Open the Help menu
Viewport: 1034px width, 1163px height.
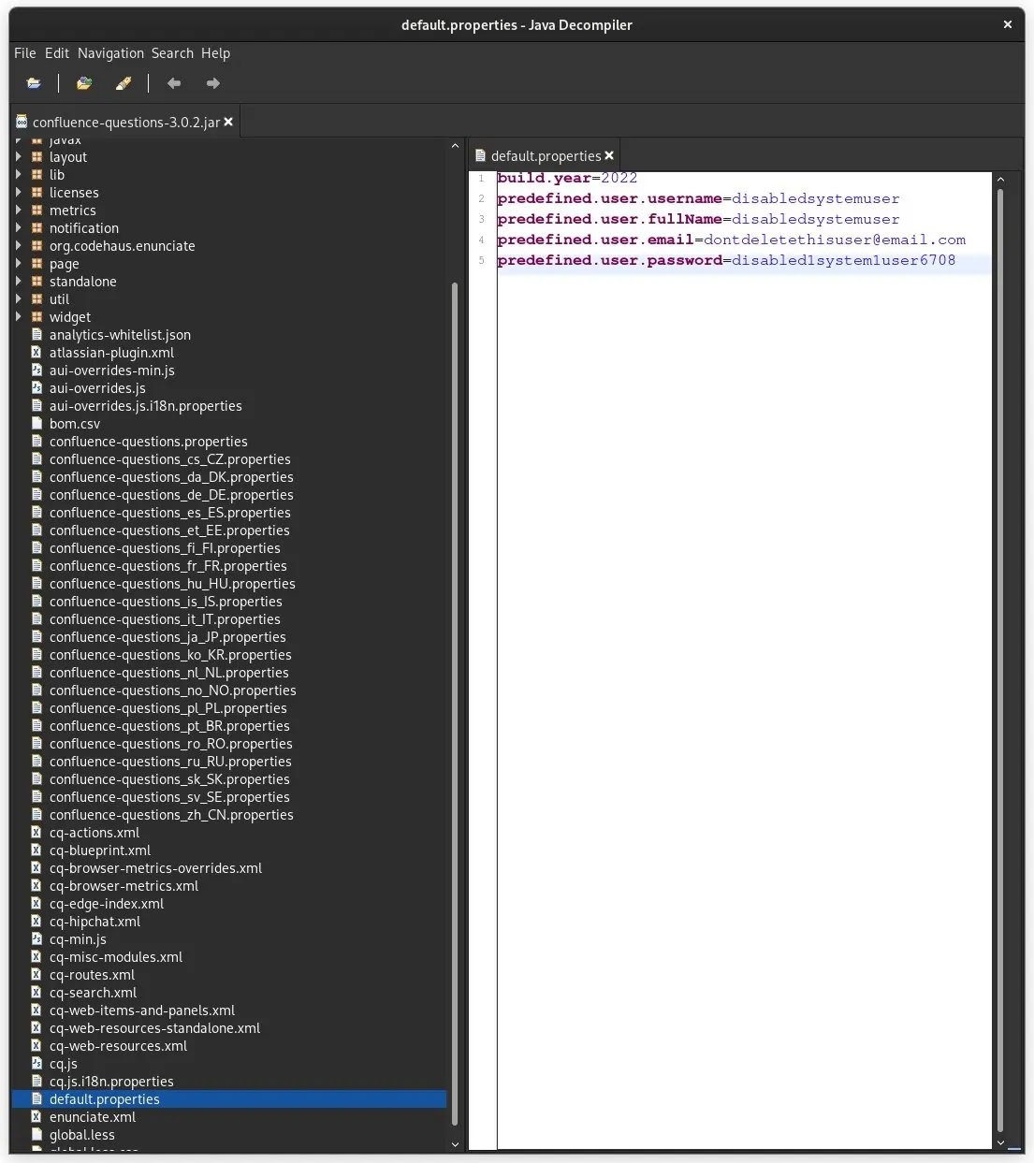tap(215, 53)
